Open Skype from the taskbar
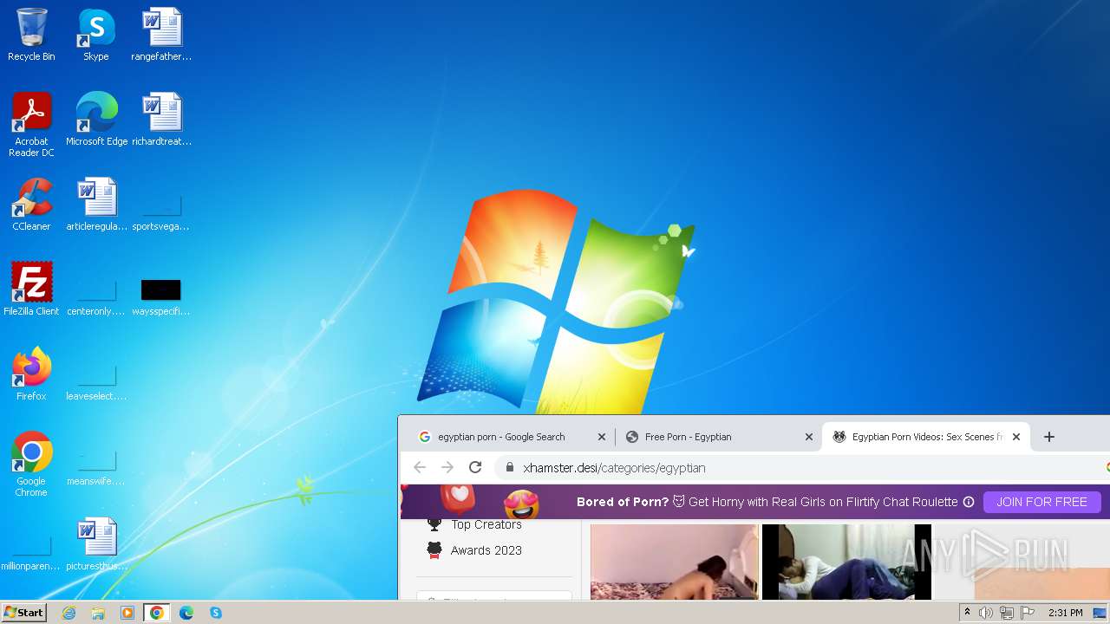Screen dimensions: 1110x624 point(216,613)
